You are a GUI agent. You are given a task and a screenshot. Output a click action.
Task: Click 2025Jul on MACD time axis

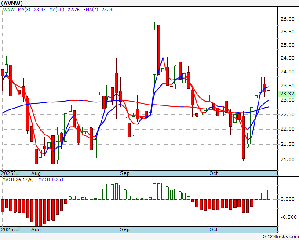[11, 229]
